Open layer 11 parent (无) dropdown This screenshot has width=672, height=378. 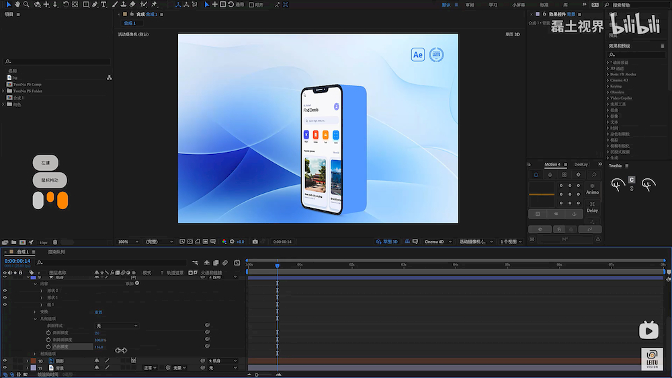[223, 368]
